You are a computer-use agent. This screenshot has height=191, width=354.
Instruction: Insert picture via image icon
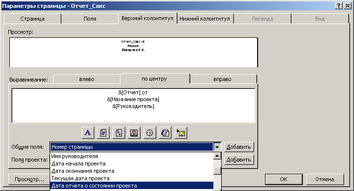181,133
